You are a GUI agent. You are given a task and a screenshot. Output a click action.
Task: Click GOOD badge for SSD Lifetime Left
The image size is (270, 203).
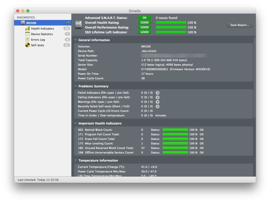[x=144, y=32]
